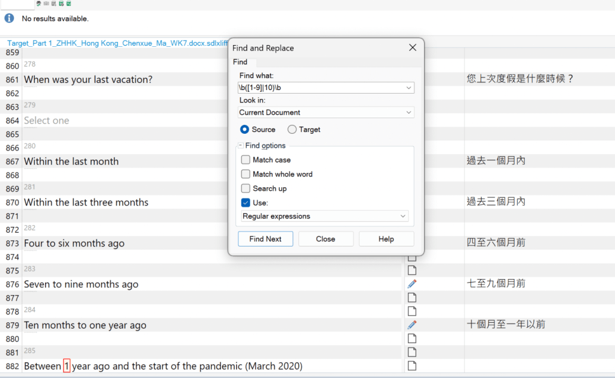615x378 pixels.
Task: Uncheck the Use checkbox
Action: point(246,203)
